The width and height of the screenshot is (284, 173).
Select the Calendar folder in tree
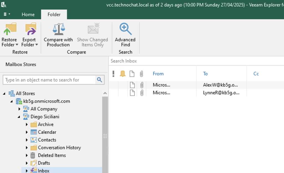47,132
